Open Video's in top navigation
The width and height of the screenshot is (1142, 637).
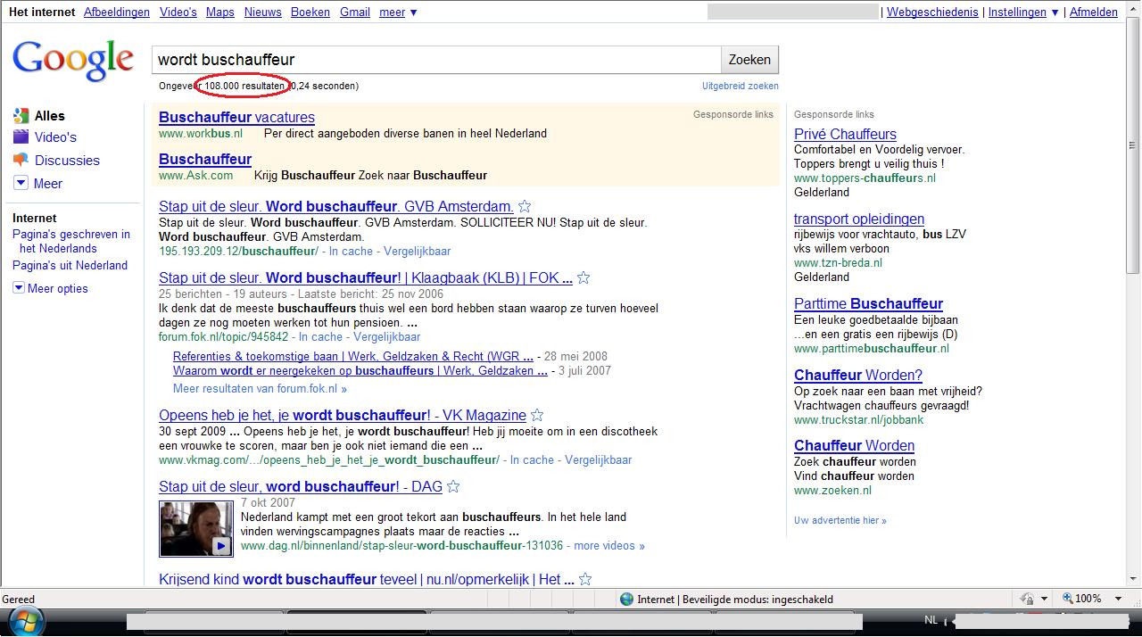point(178,12)
